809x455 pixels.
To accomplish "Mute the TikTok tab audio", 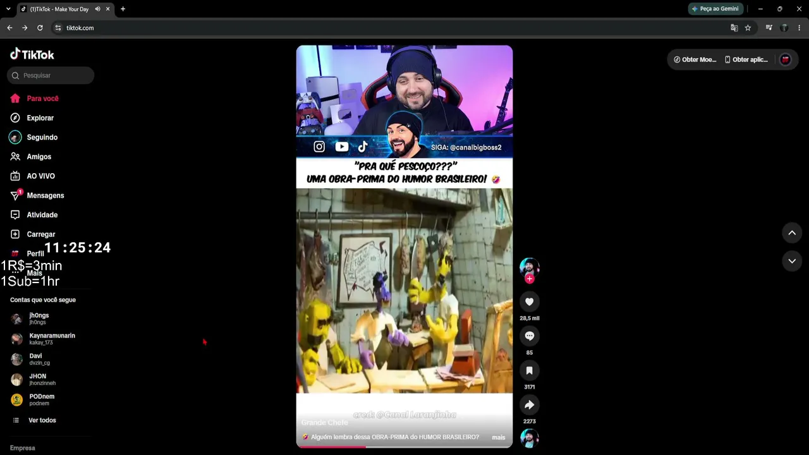I will coord(97,9).
